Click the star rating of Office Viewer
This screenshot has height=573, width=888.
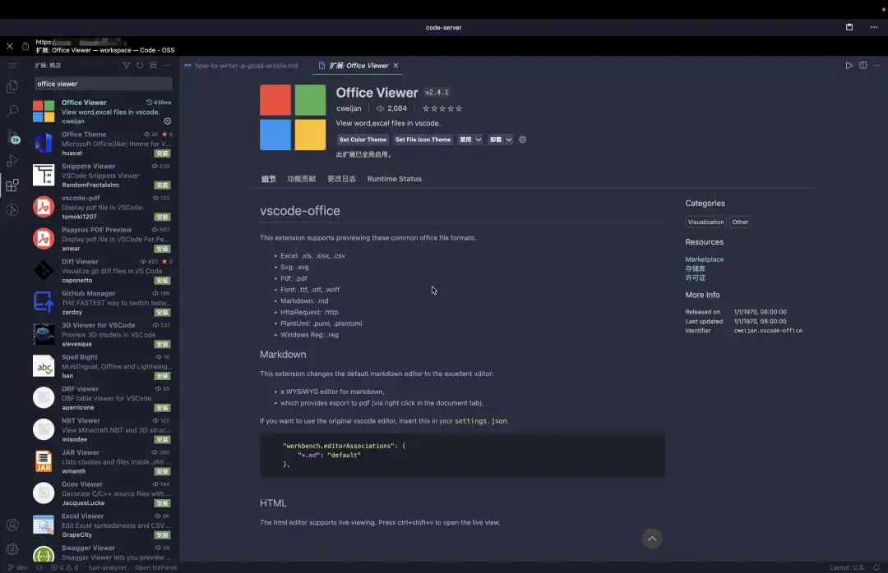tap(442, 108)
